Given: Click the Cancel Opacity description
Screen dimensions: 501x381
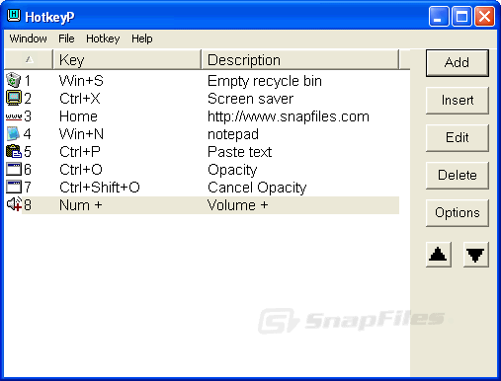Looking at the screenshot, I should tap(257, 188).
